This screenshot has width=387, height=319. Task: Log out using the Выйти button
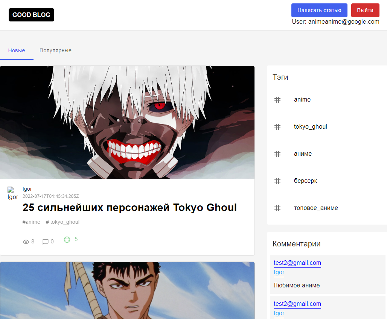tap(365, 10)
